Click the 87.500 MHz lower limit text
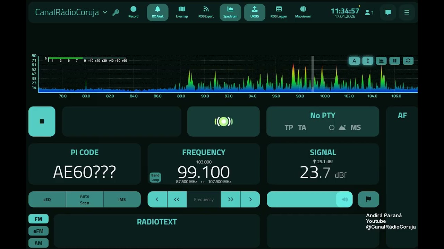The width and height of the screenshot is (444, 249). 187,182
